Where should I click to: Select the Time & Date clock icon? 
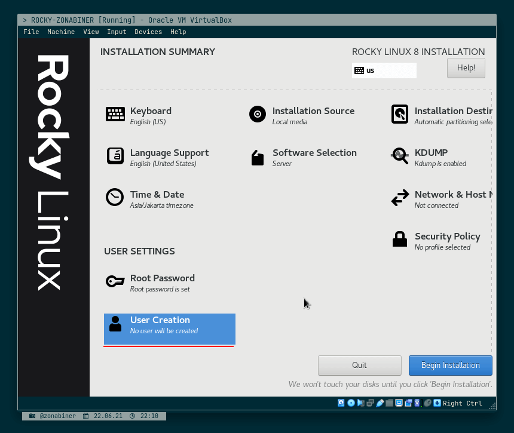(x=115, y=197)
